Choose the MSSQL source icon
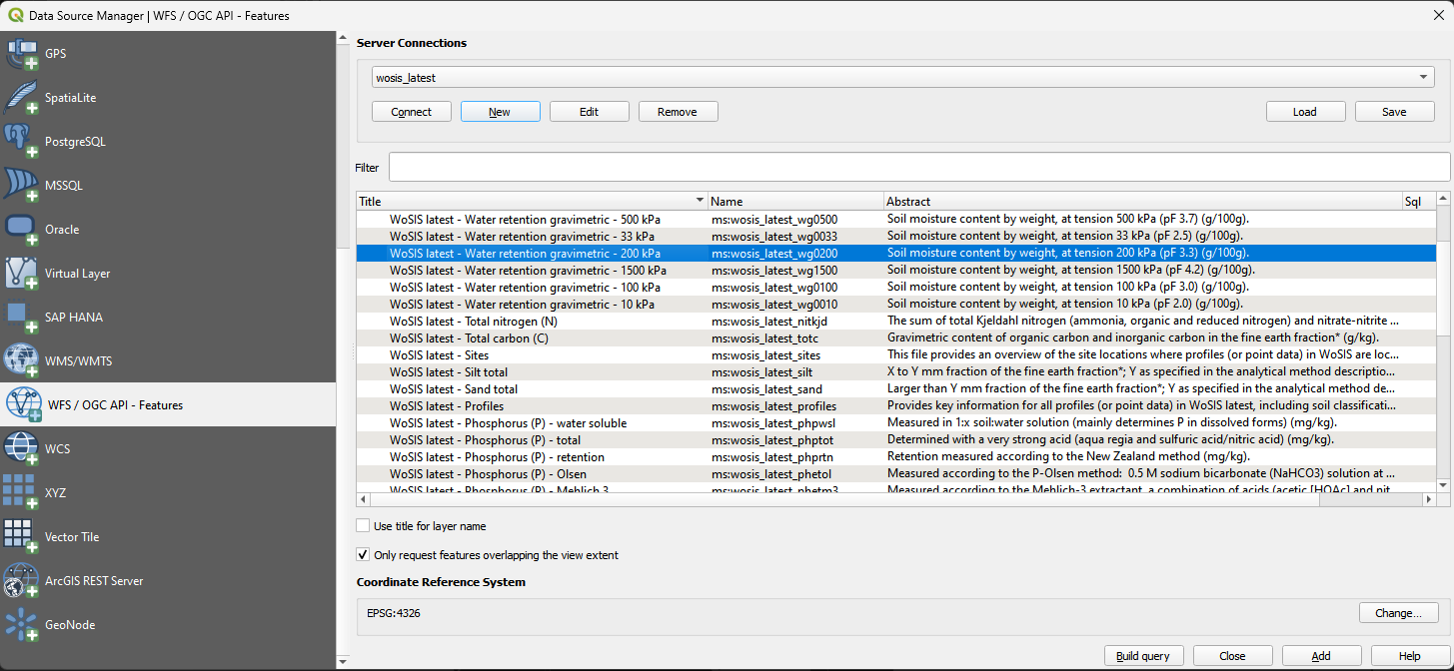Viewport: 1454px width, 671px height. point(21,186)
